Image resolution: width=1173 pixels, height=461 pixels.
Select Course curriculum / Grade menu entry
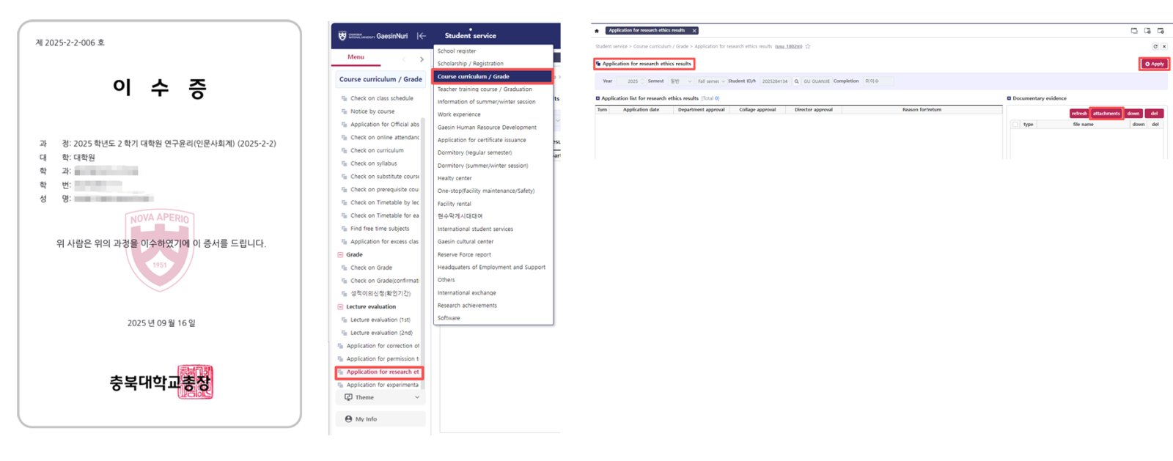(x=493, y=76)
